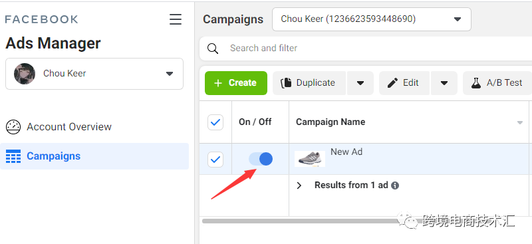The width and height of the screenshot is (532, 244).
Task: Click the Campaigns grid icon
Action: pos(13,156)
